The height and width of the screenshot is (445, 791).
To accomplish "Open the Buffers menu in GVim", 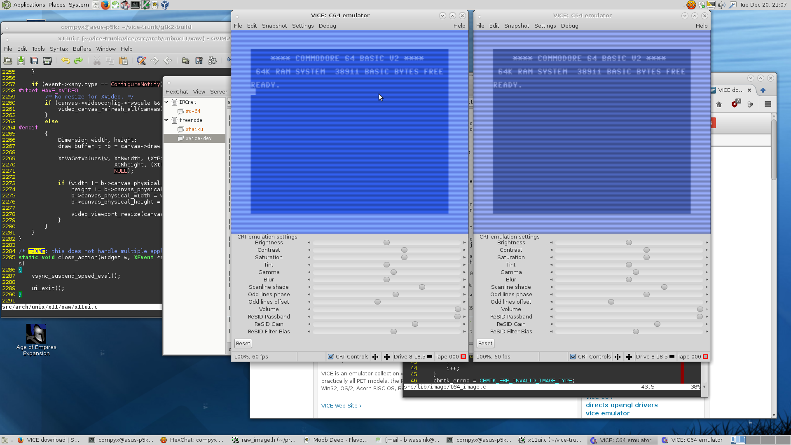I will tap(82, 49).
